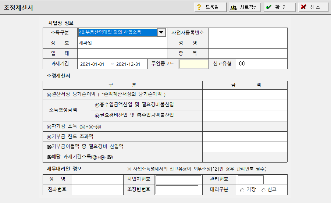
Task: Click the 세무대리인 성명 field
Action: 97,179
